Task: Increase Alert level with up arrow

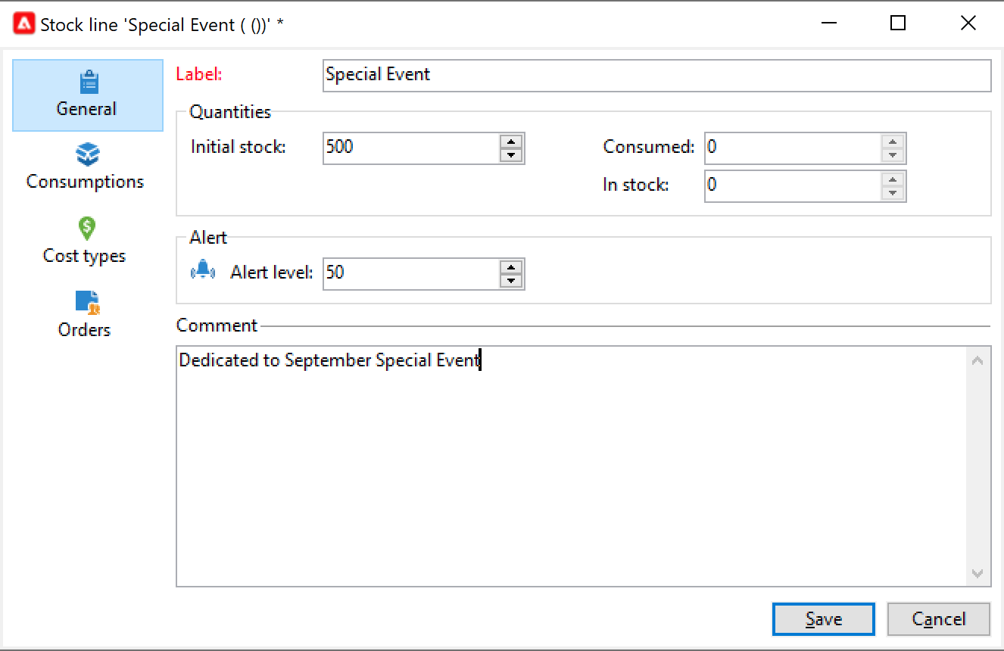Action: (x=512, y=266)
